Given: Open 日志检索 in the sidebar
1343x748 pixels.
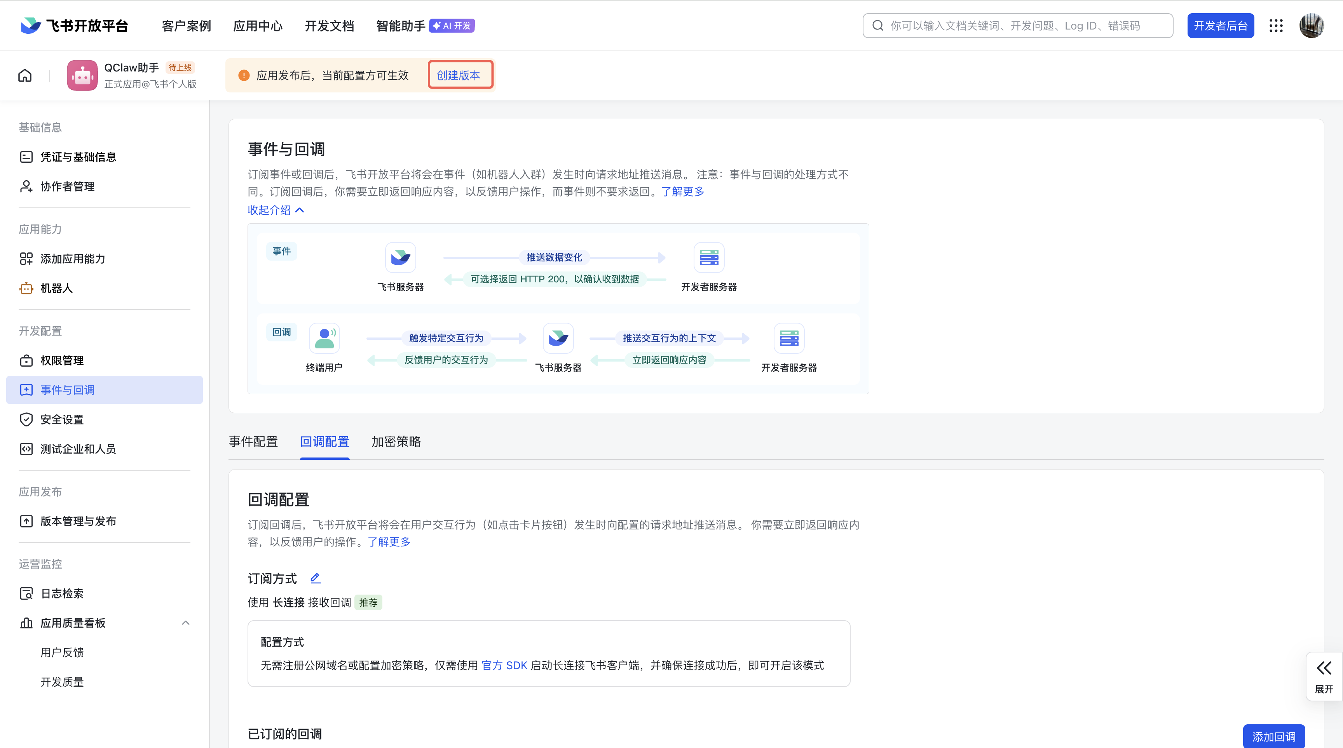Looking at the screenshot, I should tap(61, 593).
